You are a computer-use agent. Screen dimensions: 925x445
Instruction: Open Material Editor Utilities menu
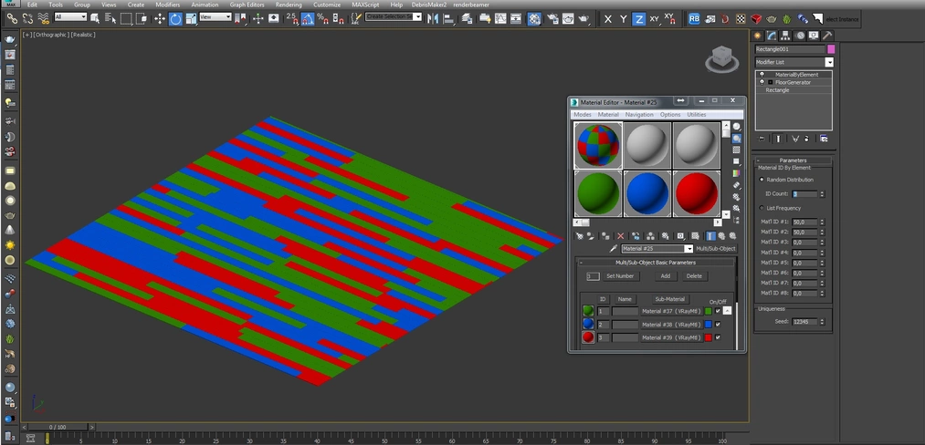coord(697,114)
